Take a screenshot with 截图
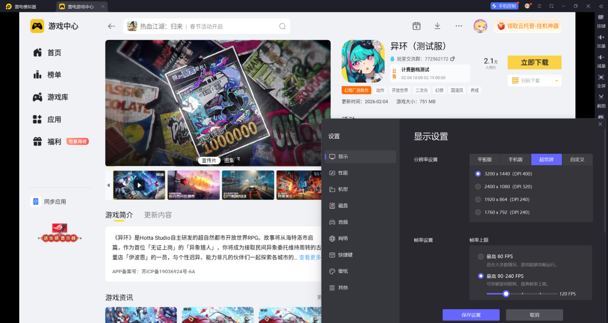This screenshot has width=608, height=323. (x=601, y=101)
